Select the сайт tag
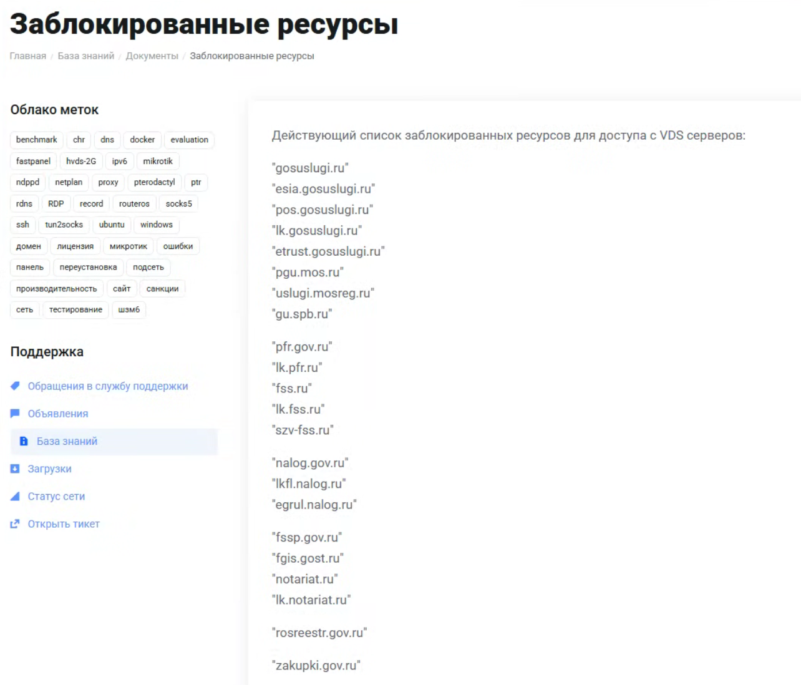Screen dimensions: 801x685 point(122,289)
